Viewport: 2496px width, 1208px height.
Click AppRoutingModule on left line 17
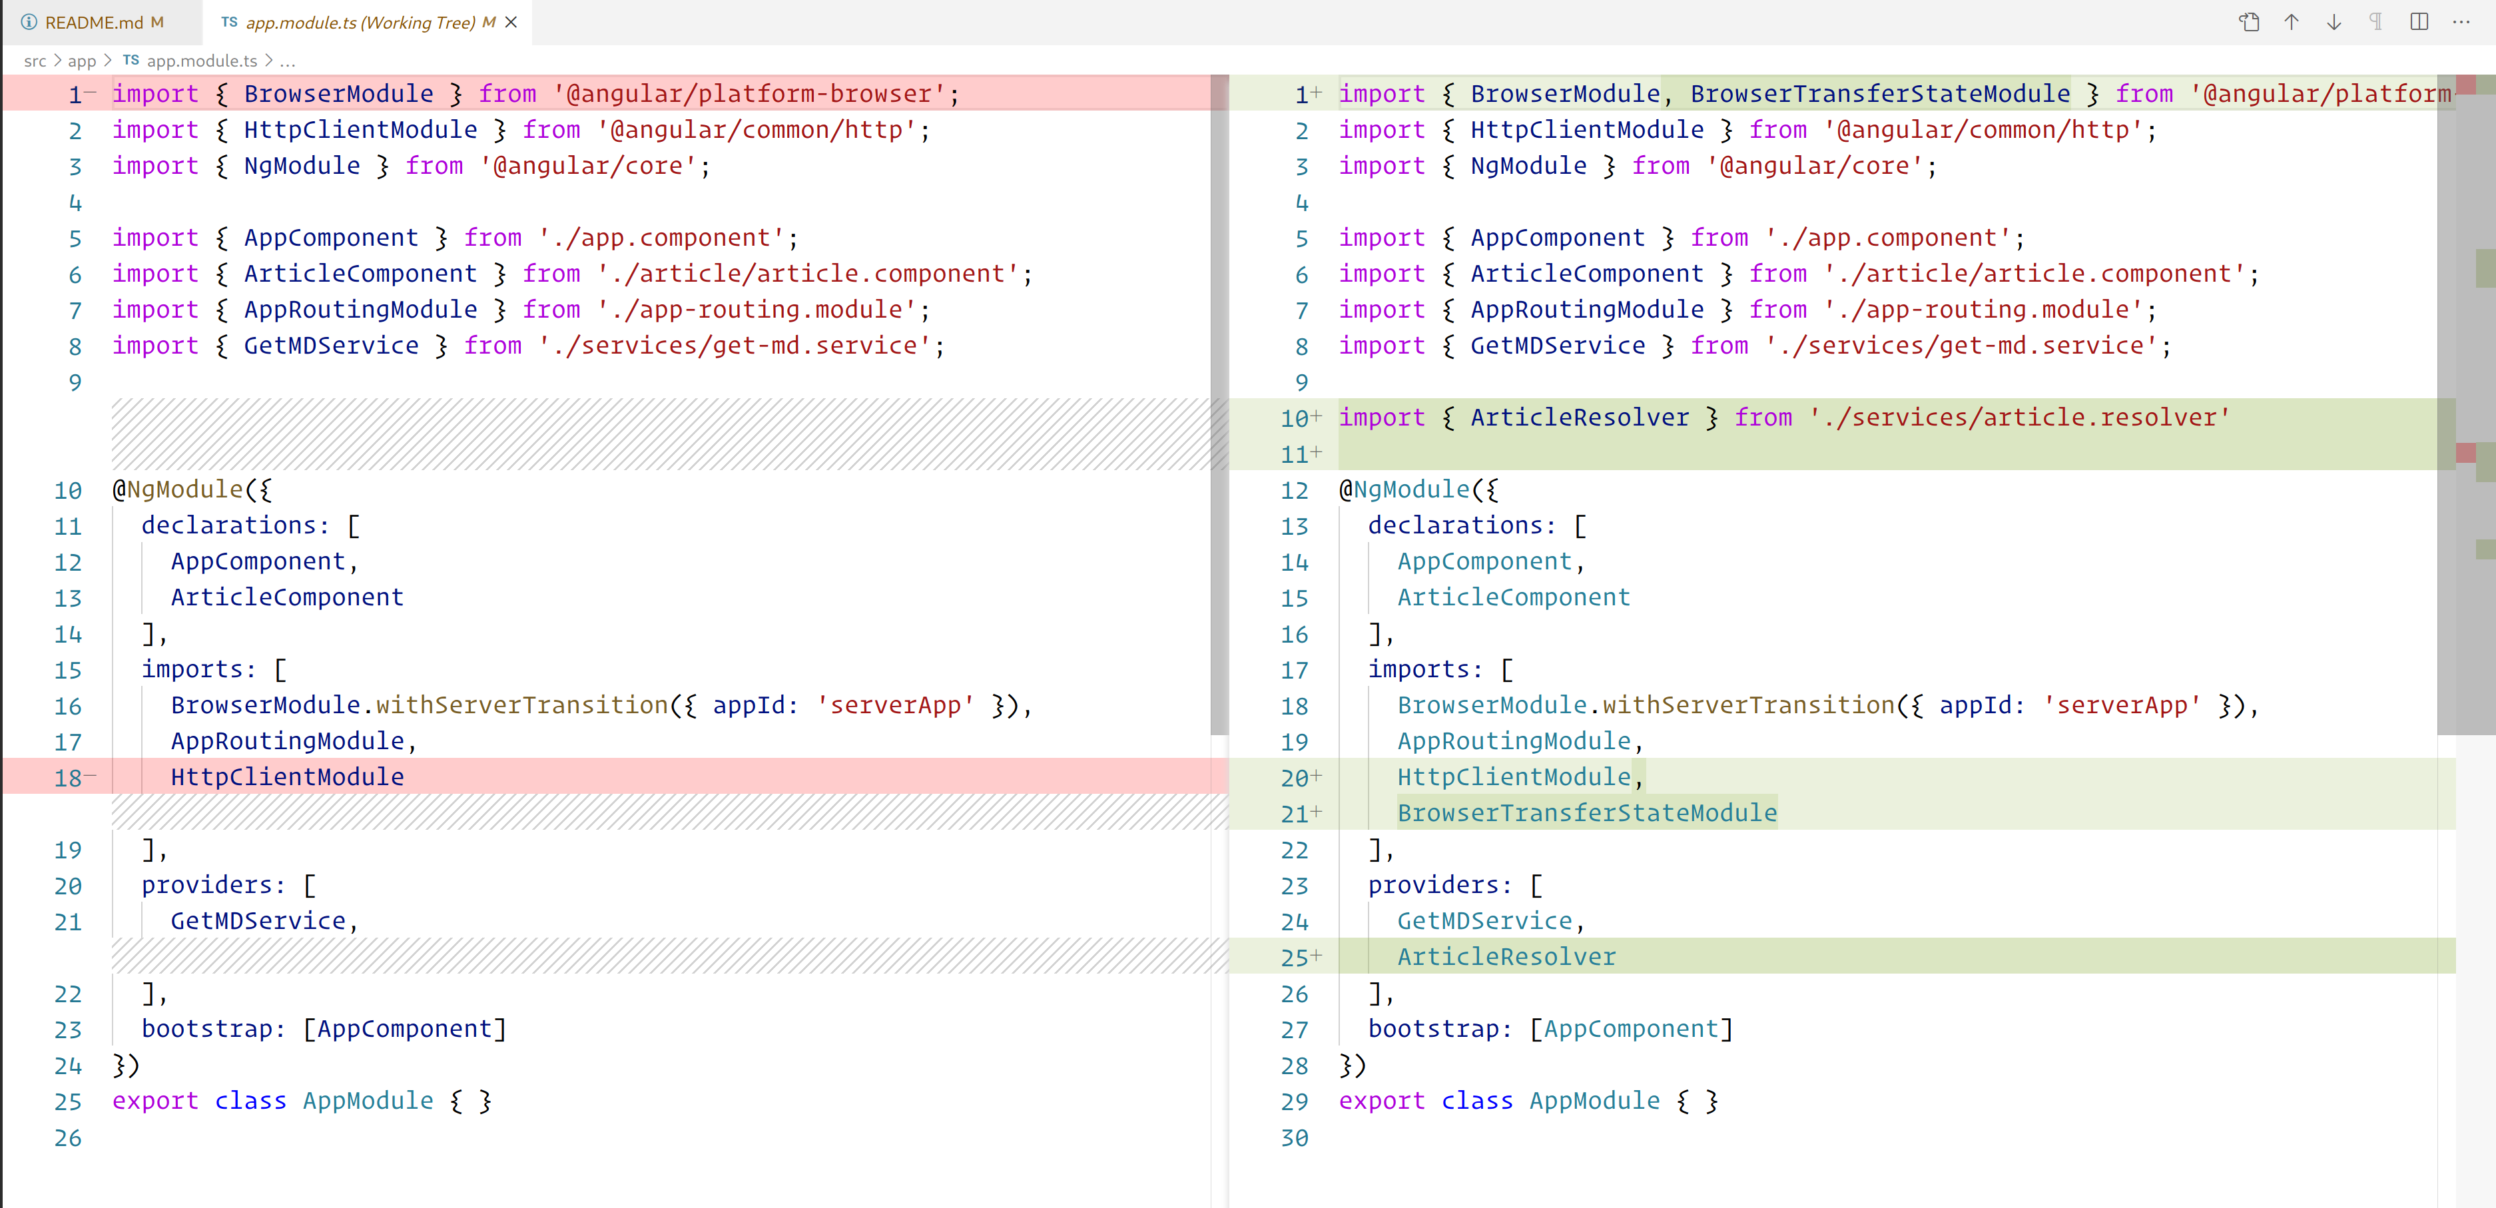294,741
